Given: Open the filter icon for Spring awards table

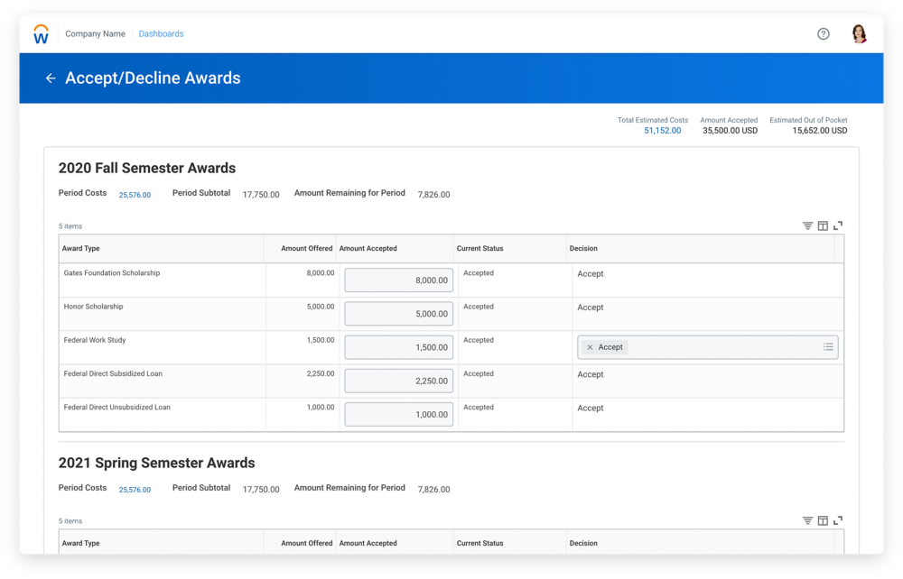Looking at the screenshot, I should (x=807, y=521).
